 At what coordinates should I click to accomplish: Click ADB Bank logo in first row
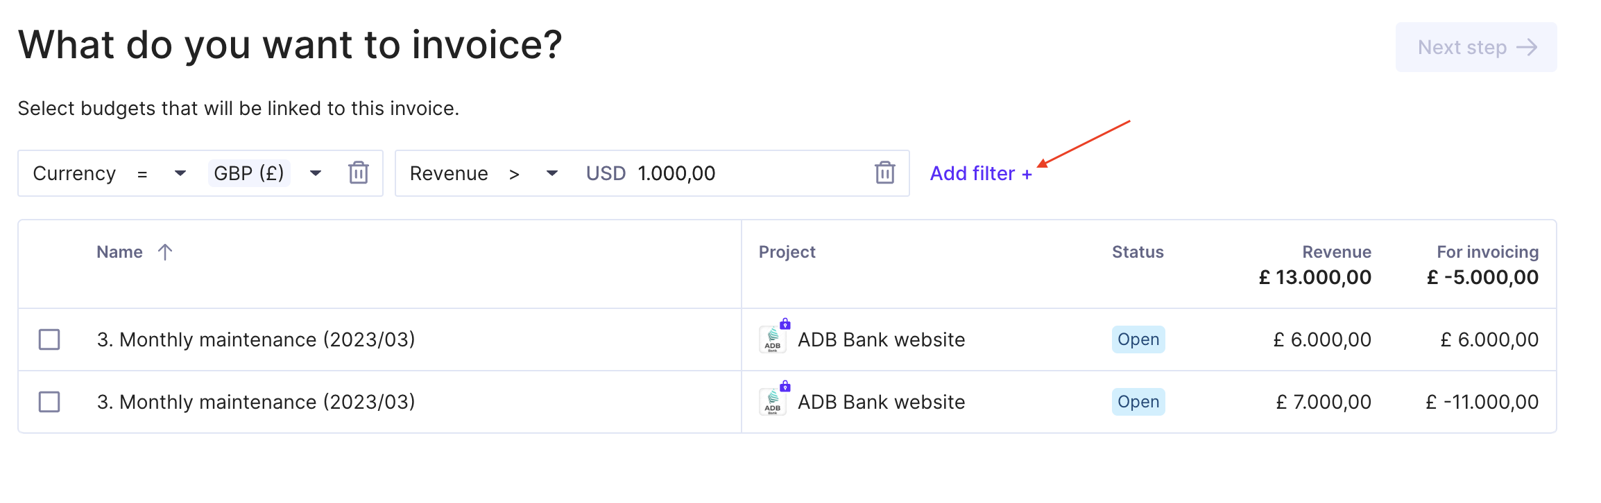click(772, 340)
